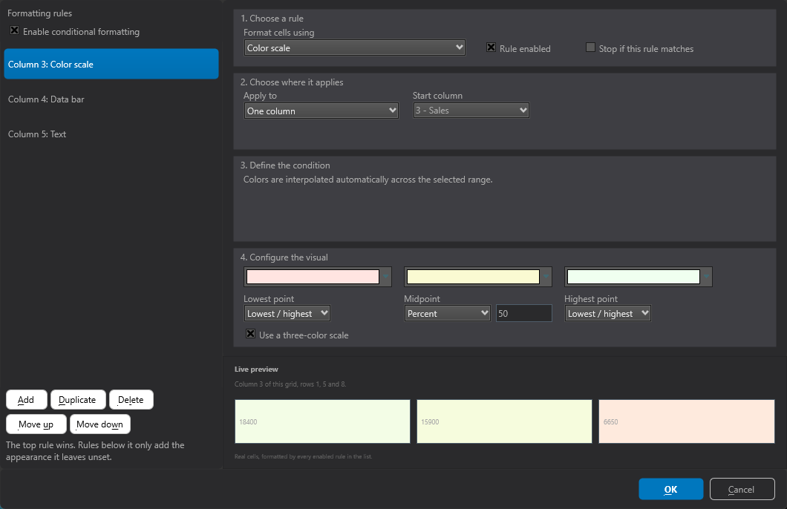Open the Highest point type dropdown
787x509 pixels.
coord(608,313)
